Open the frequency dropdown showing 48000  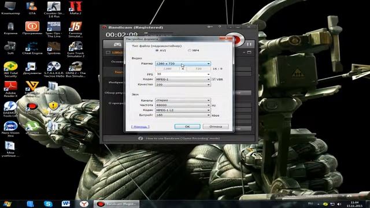[x=183, y=105]
